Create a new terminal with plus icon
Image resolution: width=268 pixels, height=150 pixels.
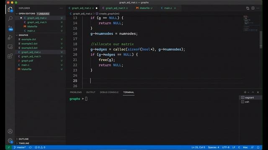coord(245,92)
